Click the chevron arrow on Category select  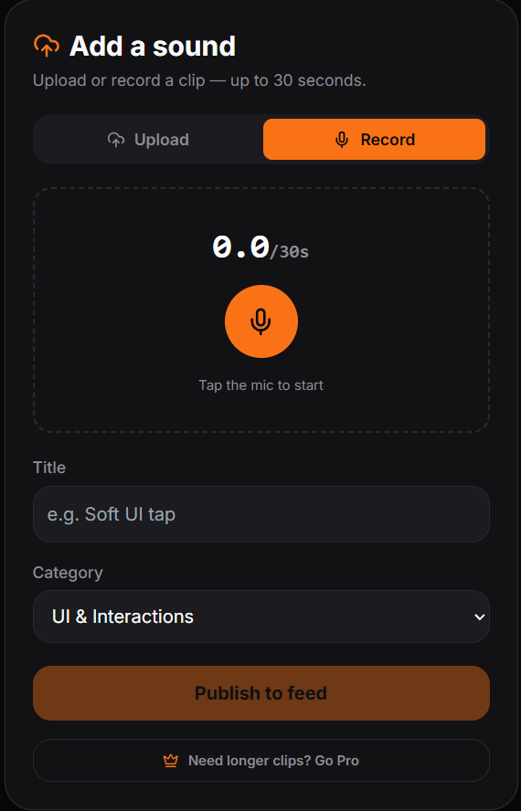pos(480,616)
